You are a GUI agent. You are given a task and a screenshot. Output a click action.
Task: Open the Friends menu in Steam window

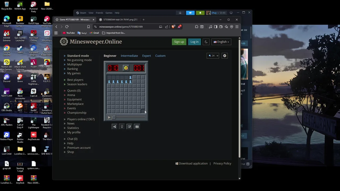[99, 13]
